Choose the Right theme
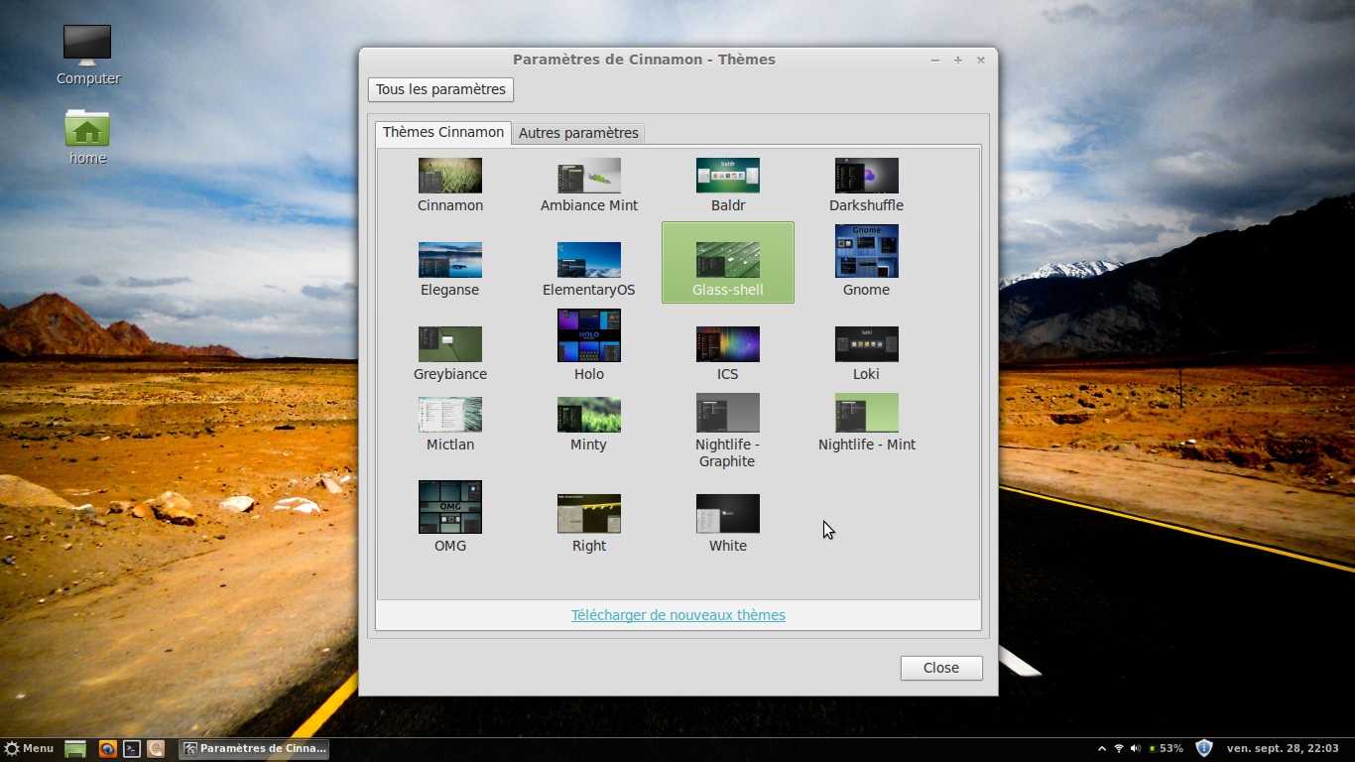This screenshot has width=1355, height=762. 589,524
